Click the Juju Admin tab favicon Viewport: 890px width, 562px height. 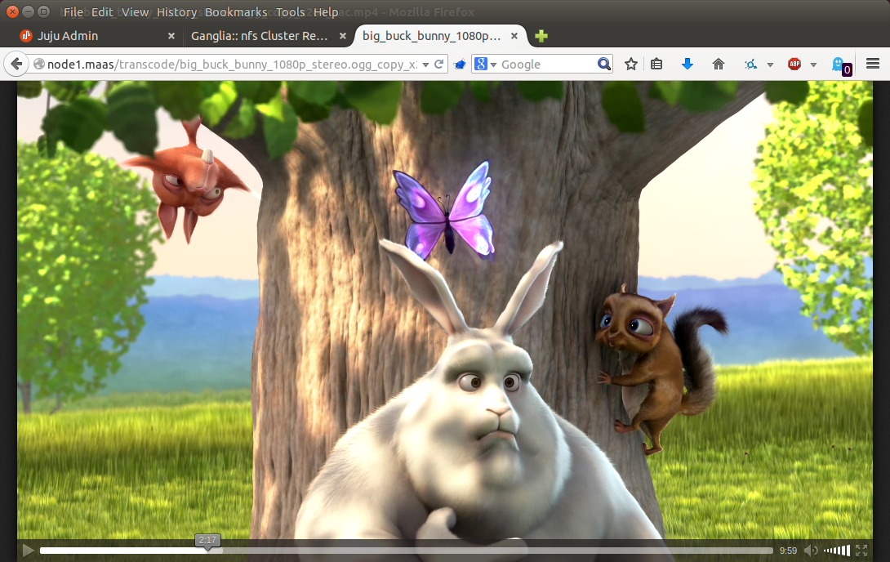coord(26,36)
